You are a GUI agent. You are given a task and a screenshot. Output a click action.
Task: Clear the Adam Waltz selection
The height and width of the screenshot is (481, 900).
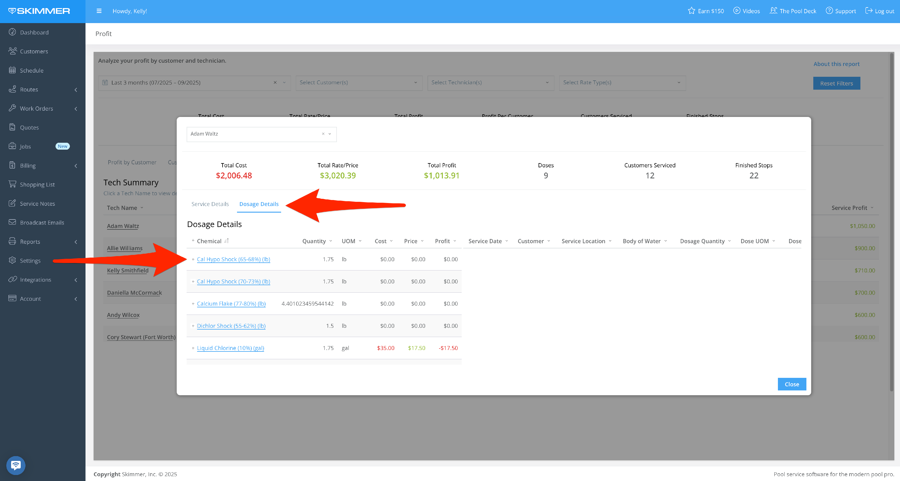[323, 134]
